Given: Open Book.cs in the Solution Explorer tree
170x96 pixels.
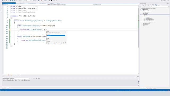Looking at the screenshot, I should click(147, 16).
